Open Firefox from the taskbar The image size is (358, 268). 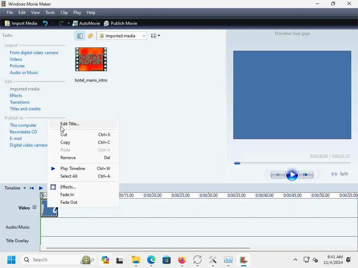182,260
